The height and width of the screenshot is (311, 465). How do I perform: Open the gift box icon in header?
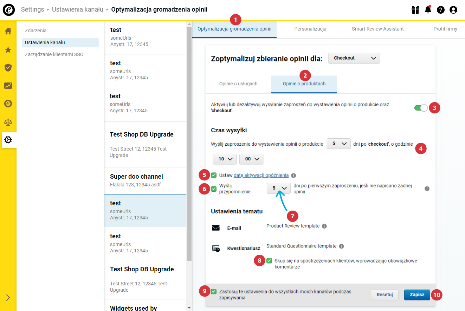415,10
